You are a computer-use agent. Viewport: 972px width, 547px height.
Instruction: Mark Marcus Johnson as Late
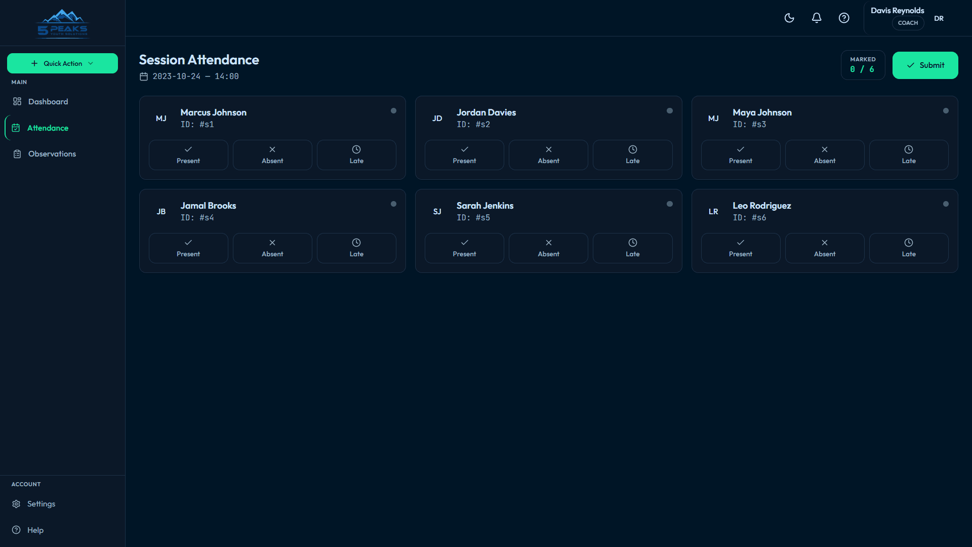[x=356, y=155]
